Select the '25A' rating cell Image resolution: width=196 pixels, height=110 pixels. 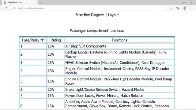(x=56, y=62)
